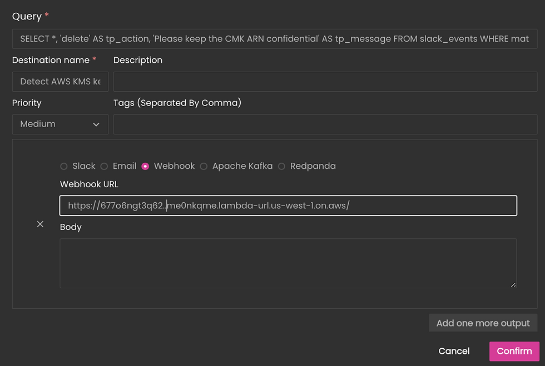Click Add one more output button

[483, 323]
